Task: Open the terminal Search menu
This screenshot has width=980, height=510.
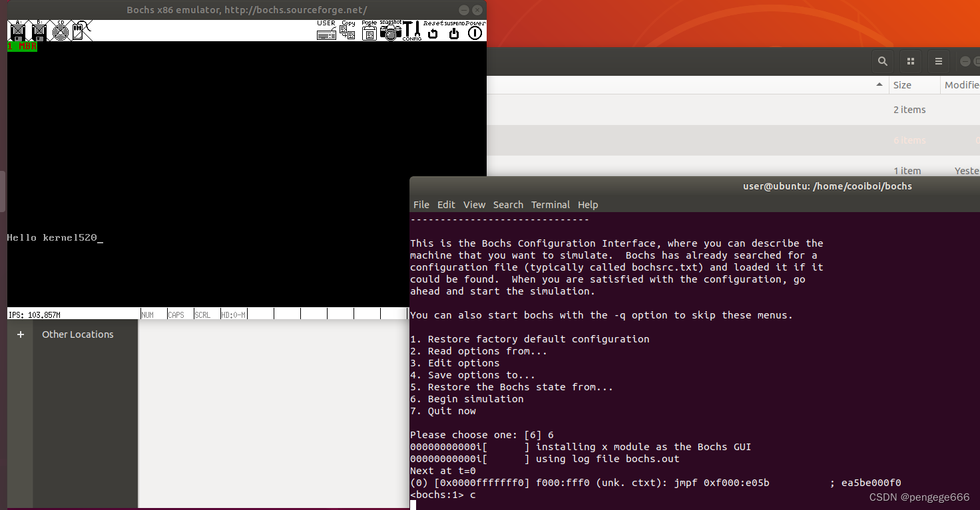Action: (508, 205)
